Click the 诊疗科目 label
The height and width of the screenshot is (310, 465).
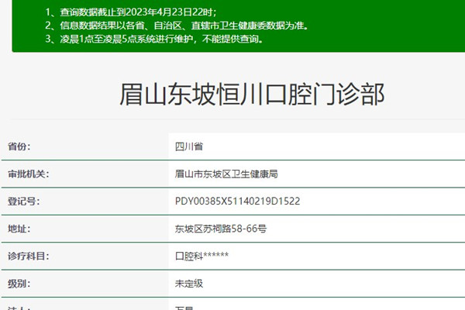[x=28, y=256]
